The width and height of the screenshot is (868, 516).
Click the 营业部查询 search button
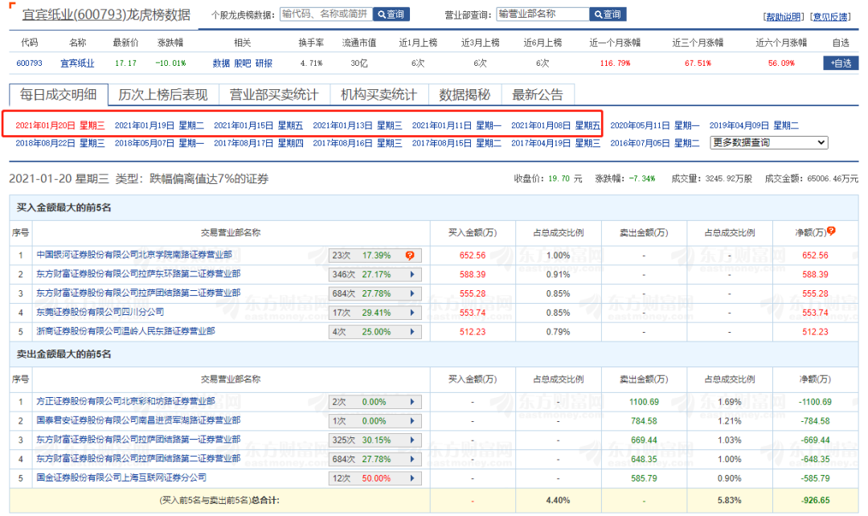608,14
